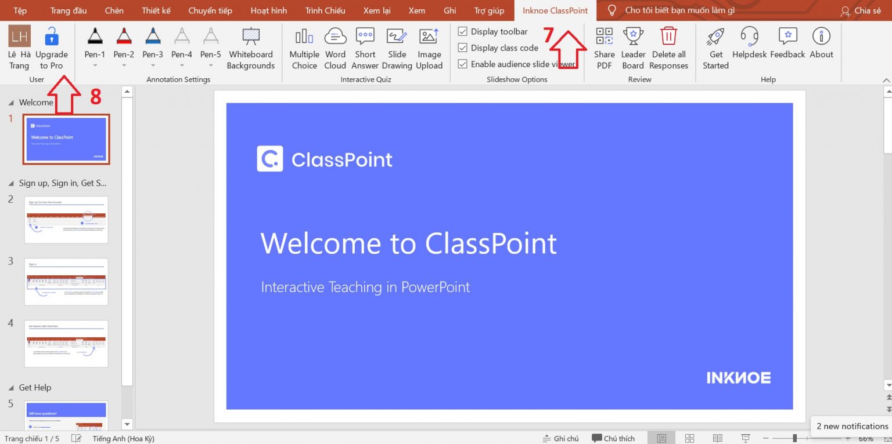Switch to the Trình Chiếu tab
Viewport: 892px width, 444px height.
(325, 10)
